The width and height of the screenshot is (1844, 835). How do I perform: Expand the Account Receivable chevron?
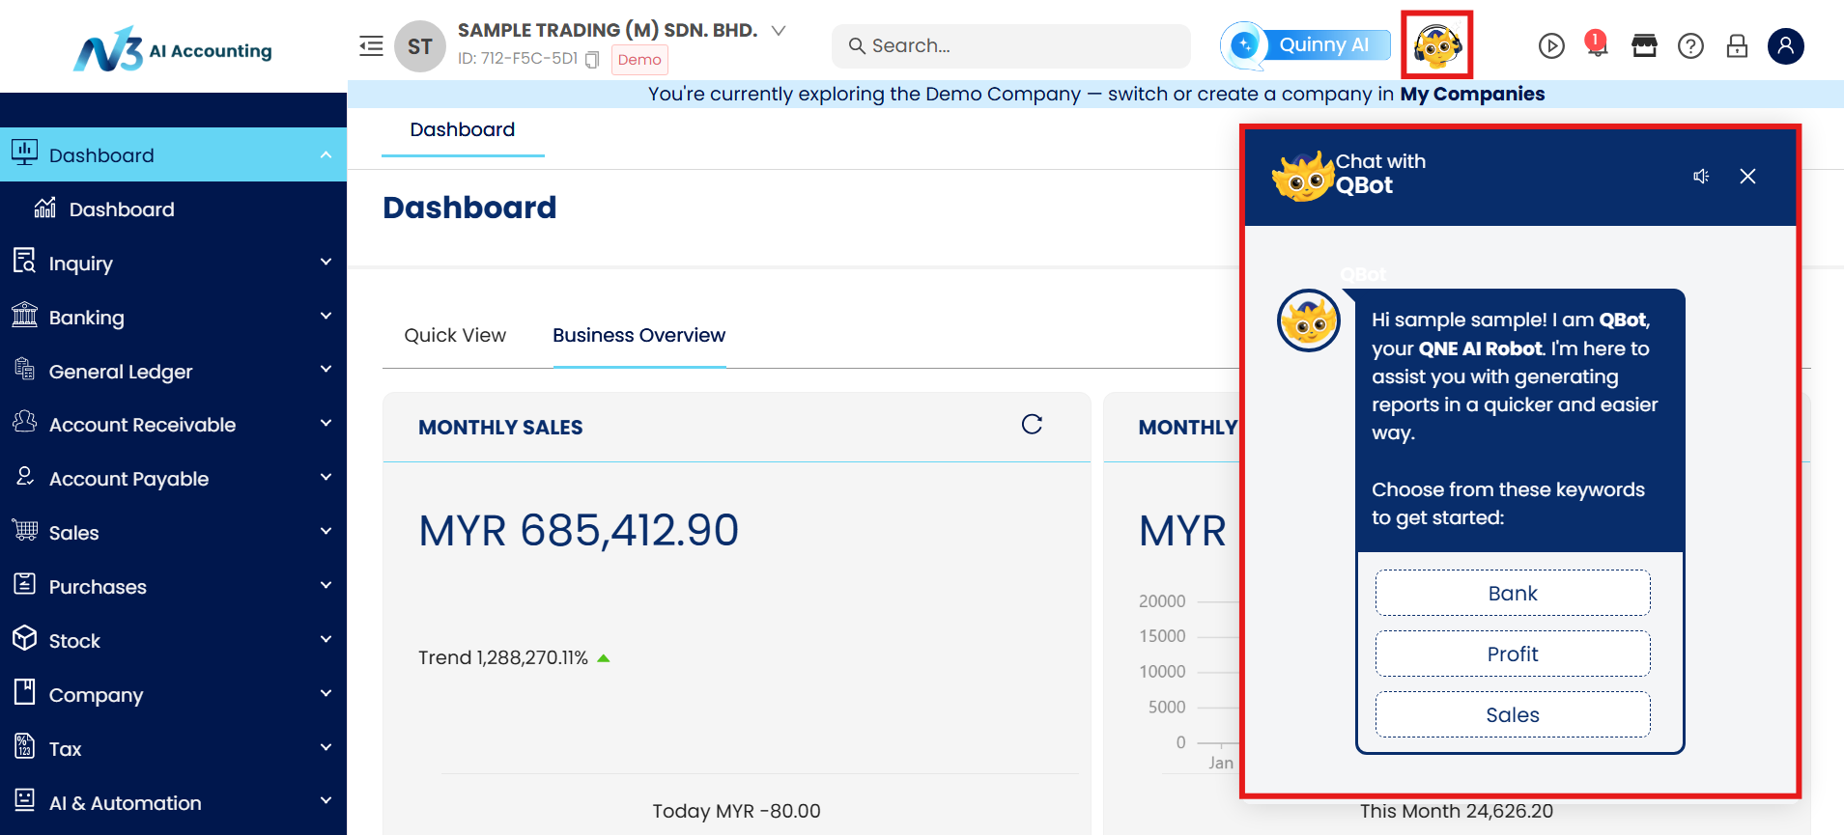point(326,424)
